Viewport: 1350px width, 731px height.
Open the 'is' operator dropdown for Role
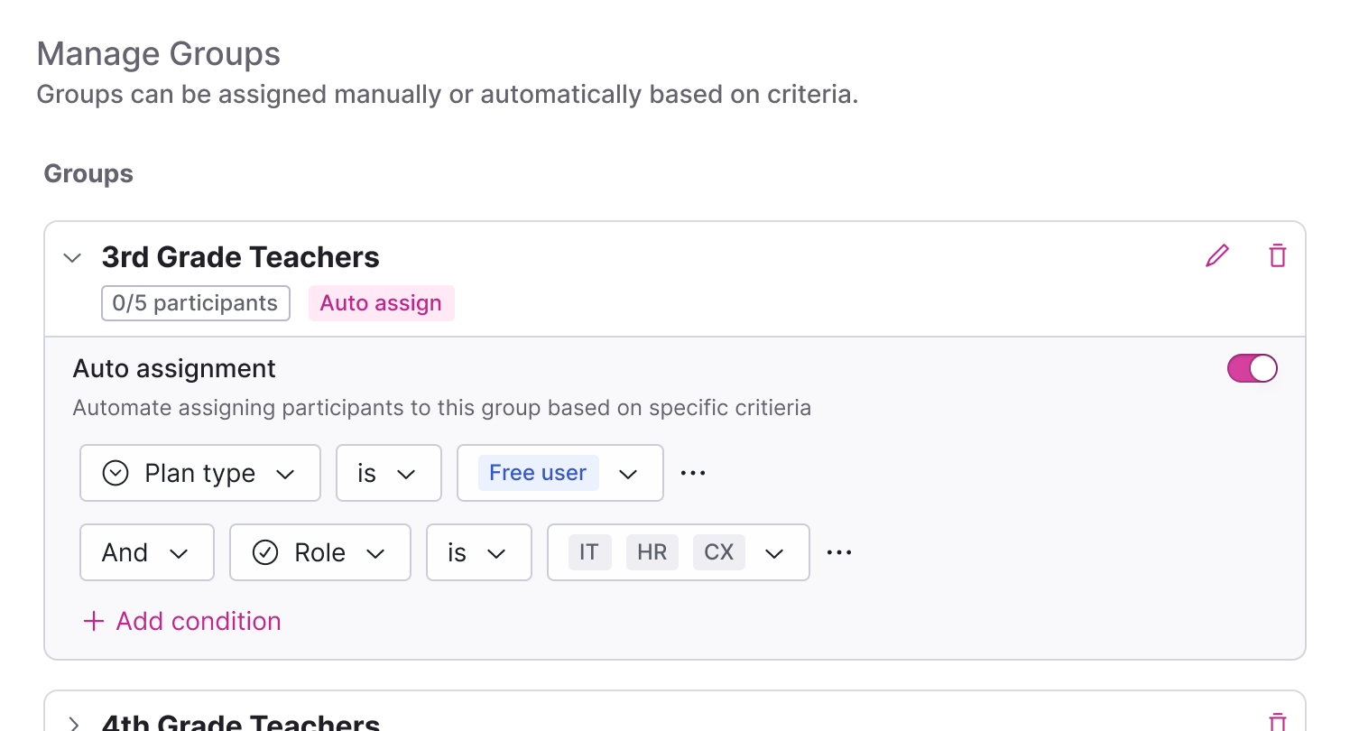pos(478,552)
